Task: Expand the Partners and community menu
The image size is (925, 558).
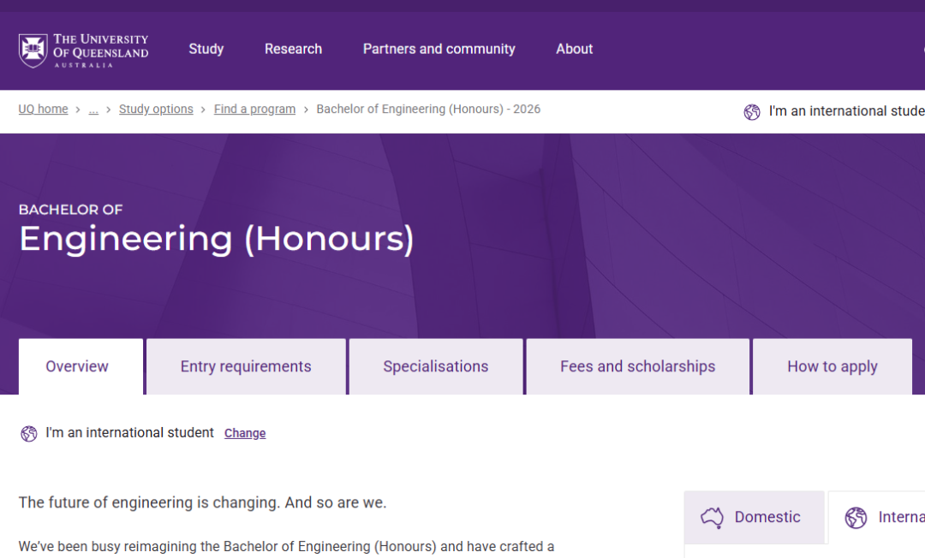Action: [x=439, y=49]
